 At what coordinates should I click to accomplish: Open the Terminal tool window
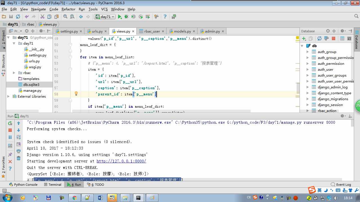(53, 185)
